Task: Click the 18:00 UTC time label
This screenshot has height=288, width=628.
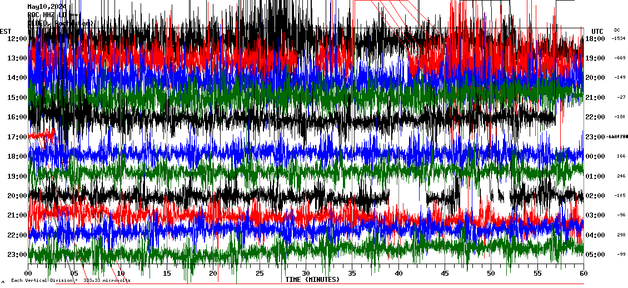Action: [x=595, y=38]
